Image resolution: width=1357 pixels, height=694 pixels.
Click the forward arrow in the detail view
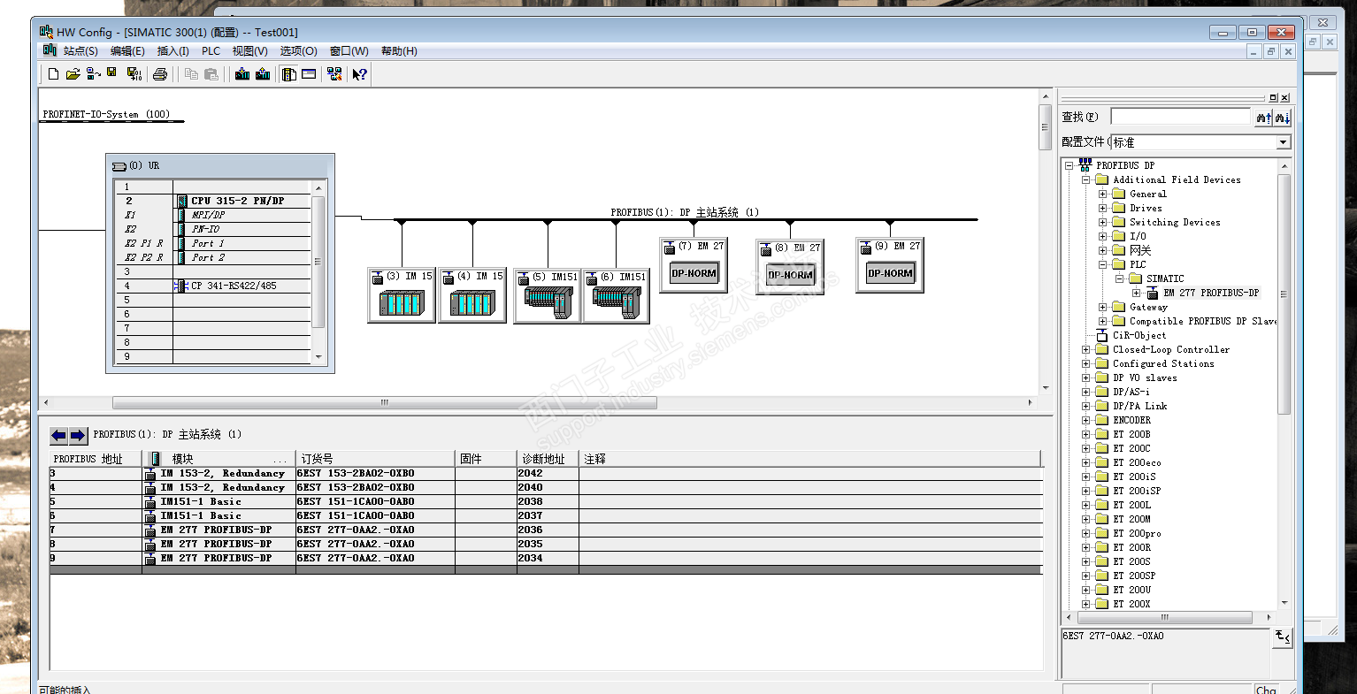[78, 435]
